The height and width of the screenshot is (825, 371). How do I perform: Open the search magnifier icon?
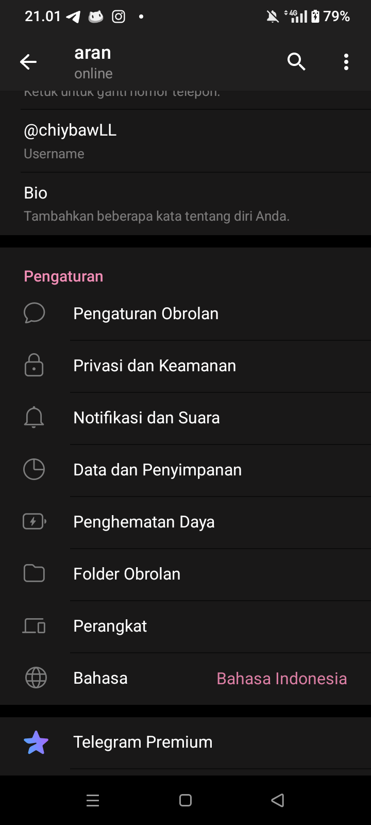tap(296, 62)
